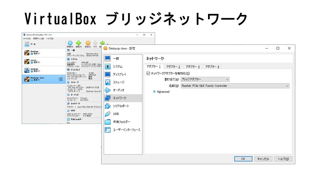Click '16 MB' video memory value
This screenshot has width=317, height=178.
click(x=91, y=73)
